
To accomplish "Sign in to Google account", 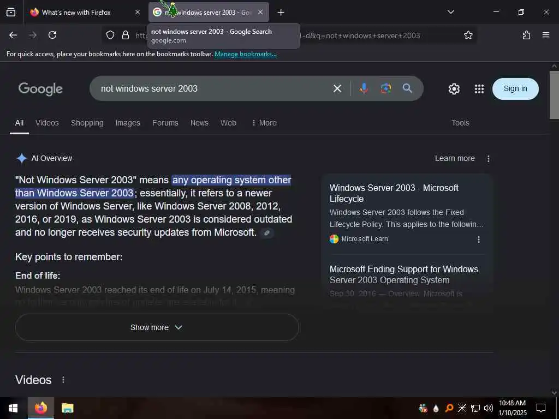I will (515, 89).
